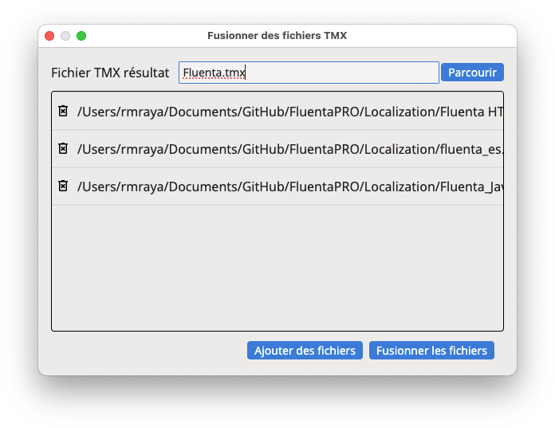Click Ajouter des fichiers button
The image size is (555, 428).
305,350
